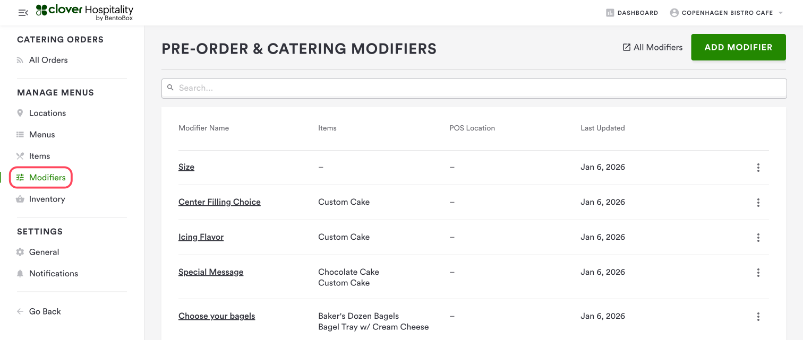
Task: Open the Center Filling Choice modifier link
Action: click(x=219, y=202)
